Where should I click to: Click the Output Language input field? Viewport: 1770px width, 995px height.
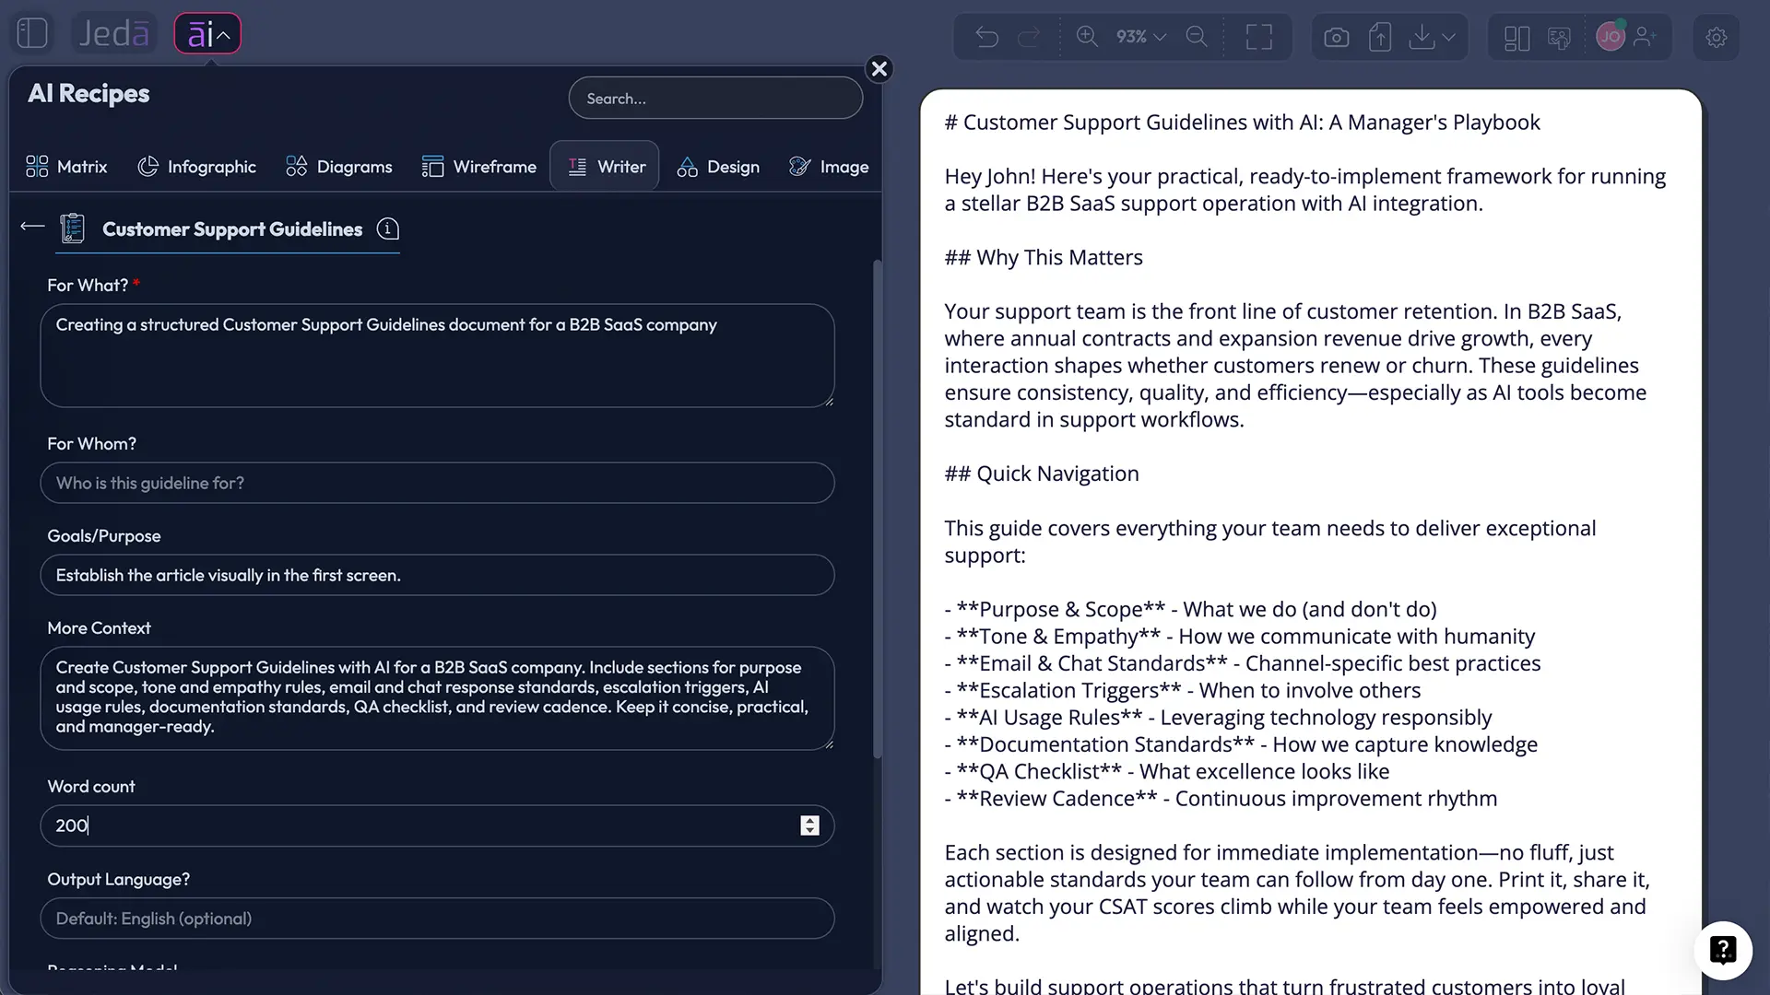pyautogui.click(x=437, y=919)
